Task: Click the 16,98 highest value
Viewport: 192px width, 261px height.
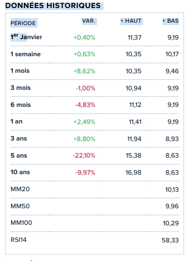Action: 133,173
